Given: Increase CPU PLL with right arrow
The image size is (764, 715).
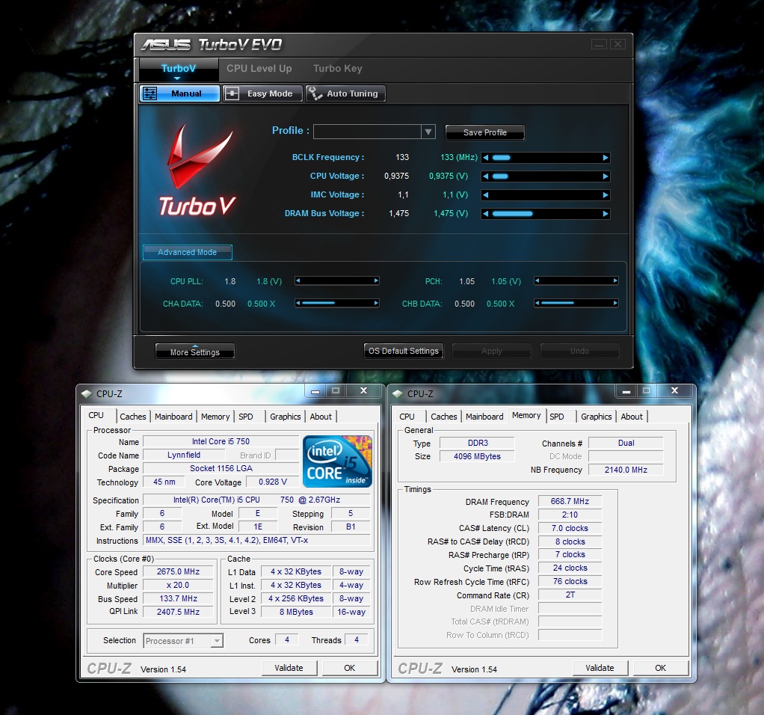Looking at the screenshot, I should click(x=376, y=280).
